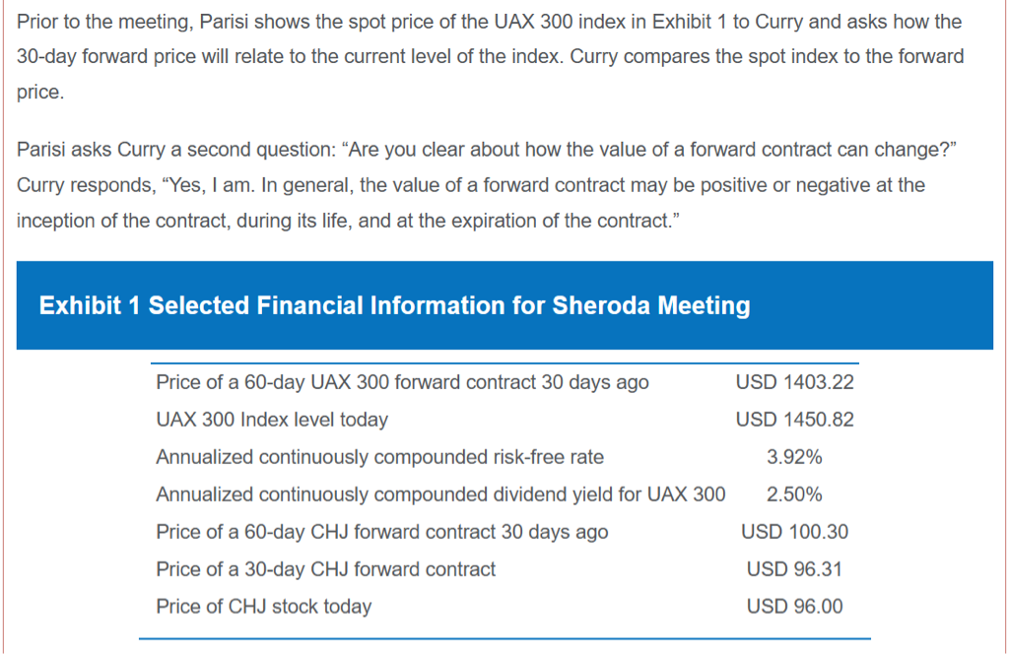The height and width of the screenshot is (654, 1009).
Task: Click 'Price of a 60-day UAX 300 forward contract' label
Action: pyautogui.click(x=402, y=382)
